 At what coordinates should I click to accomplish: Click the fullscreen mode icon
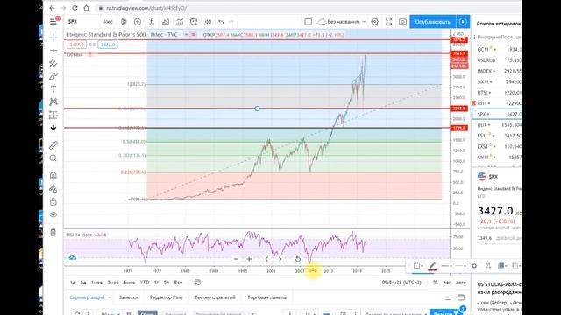[x=388, y=22]
